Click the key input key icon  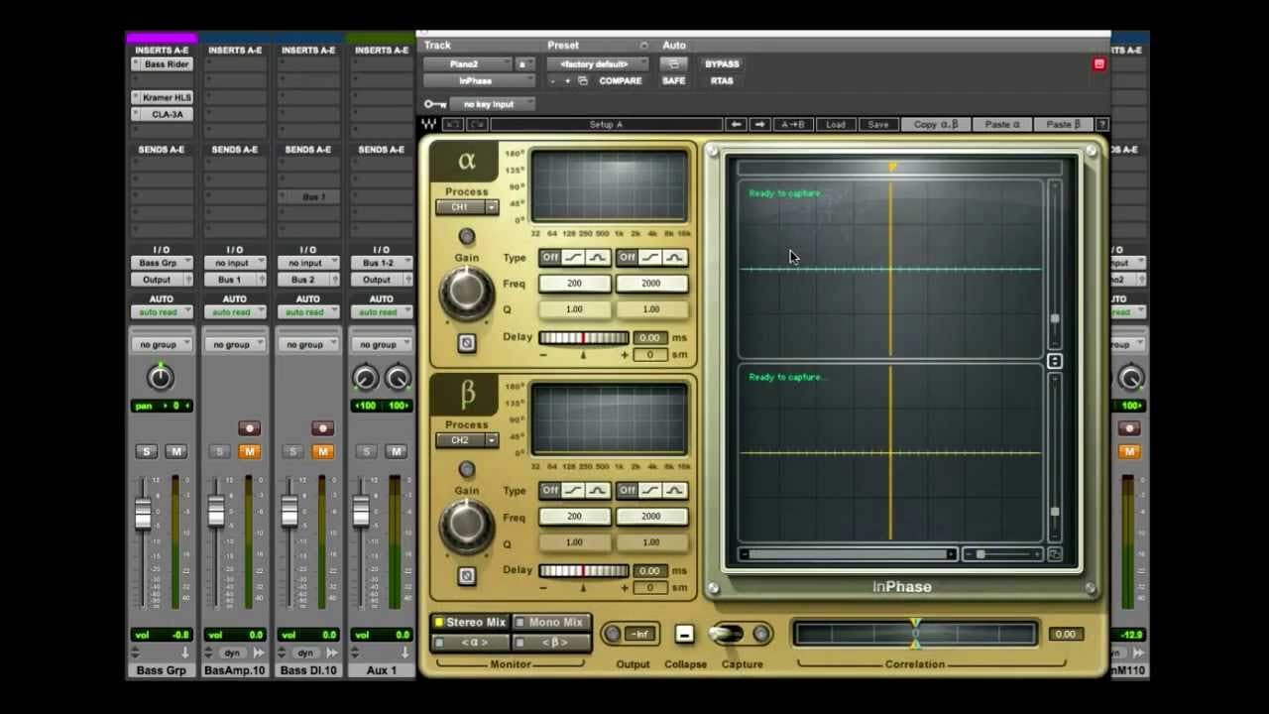(x=434, y=104)
